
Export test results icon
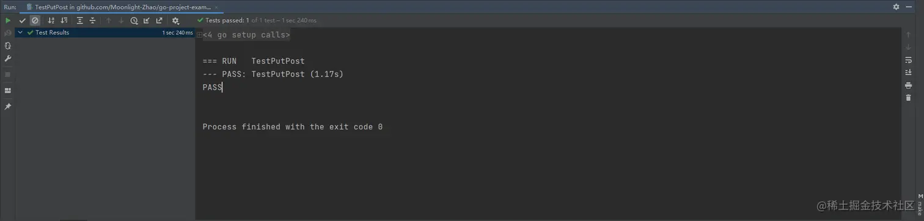159,21
